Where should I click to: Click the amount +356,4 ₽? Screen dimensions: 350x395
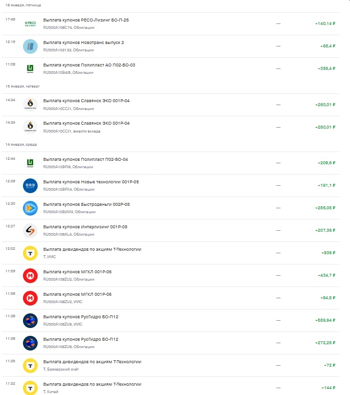pos(327,68)
